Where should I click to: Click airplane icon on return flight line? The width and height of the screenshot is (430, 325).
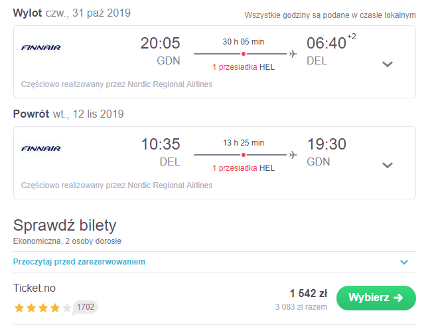tap(293, 155)
